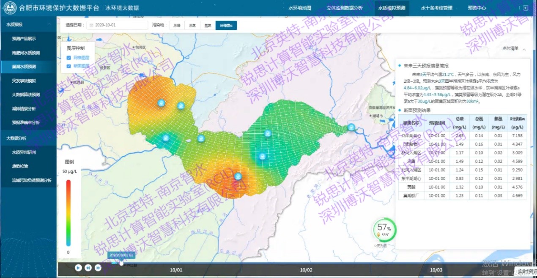
Task: Collapse the 点位清单 panel
Action: click(524, 49)
